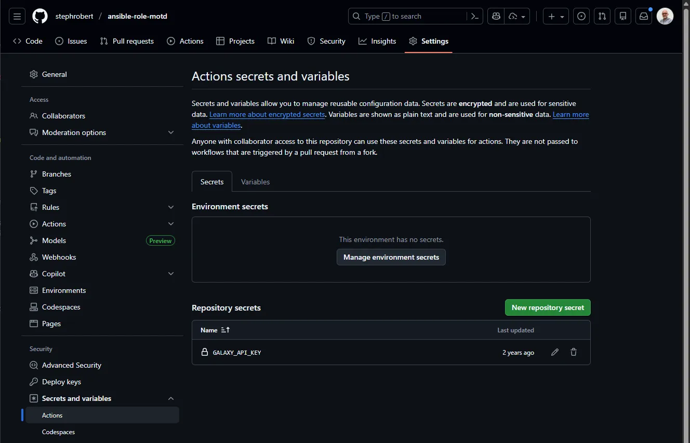Open GitHub Copilot chat icon
The width and height of the screenshot is (690, 443).
pos(495,16)
